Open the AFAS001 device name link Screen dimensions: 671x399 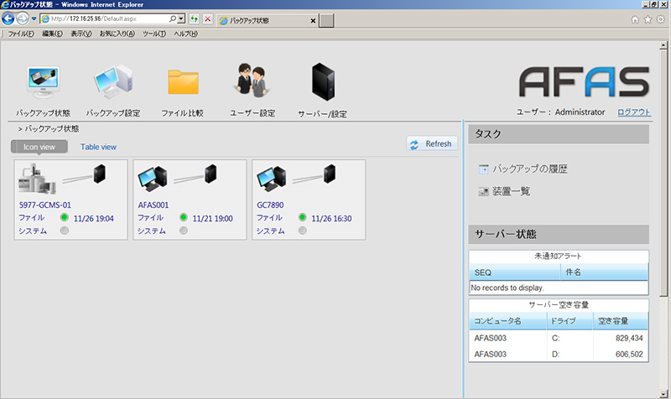tap(153, 205)
